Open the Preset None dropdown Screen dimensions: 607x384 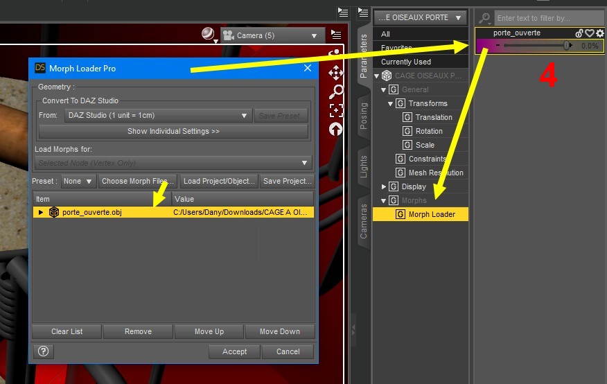[x=78, y=181]
